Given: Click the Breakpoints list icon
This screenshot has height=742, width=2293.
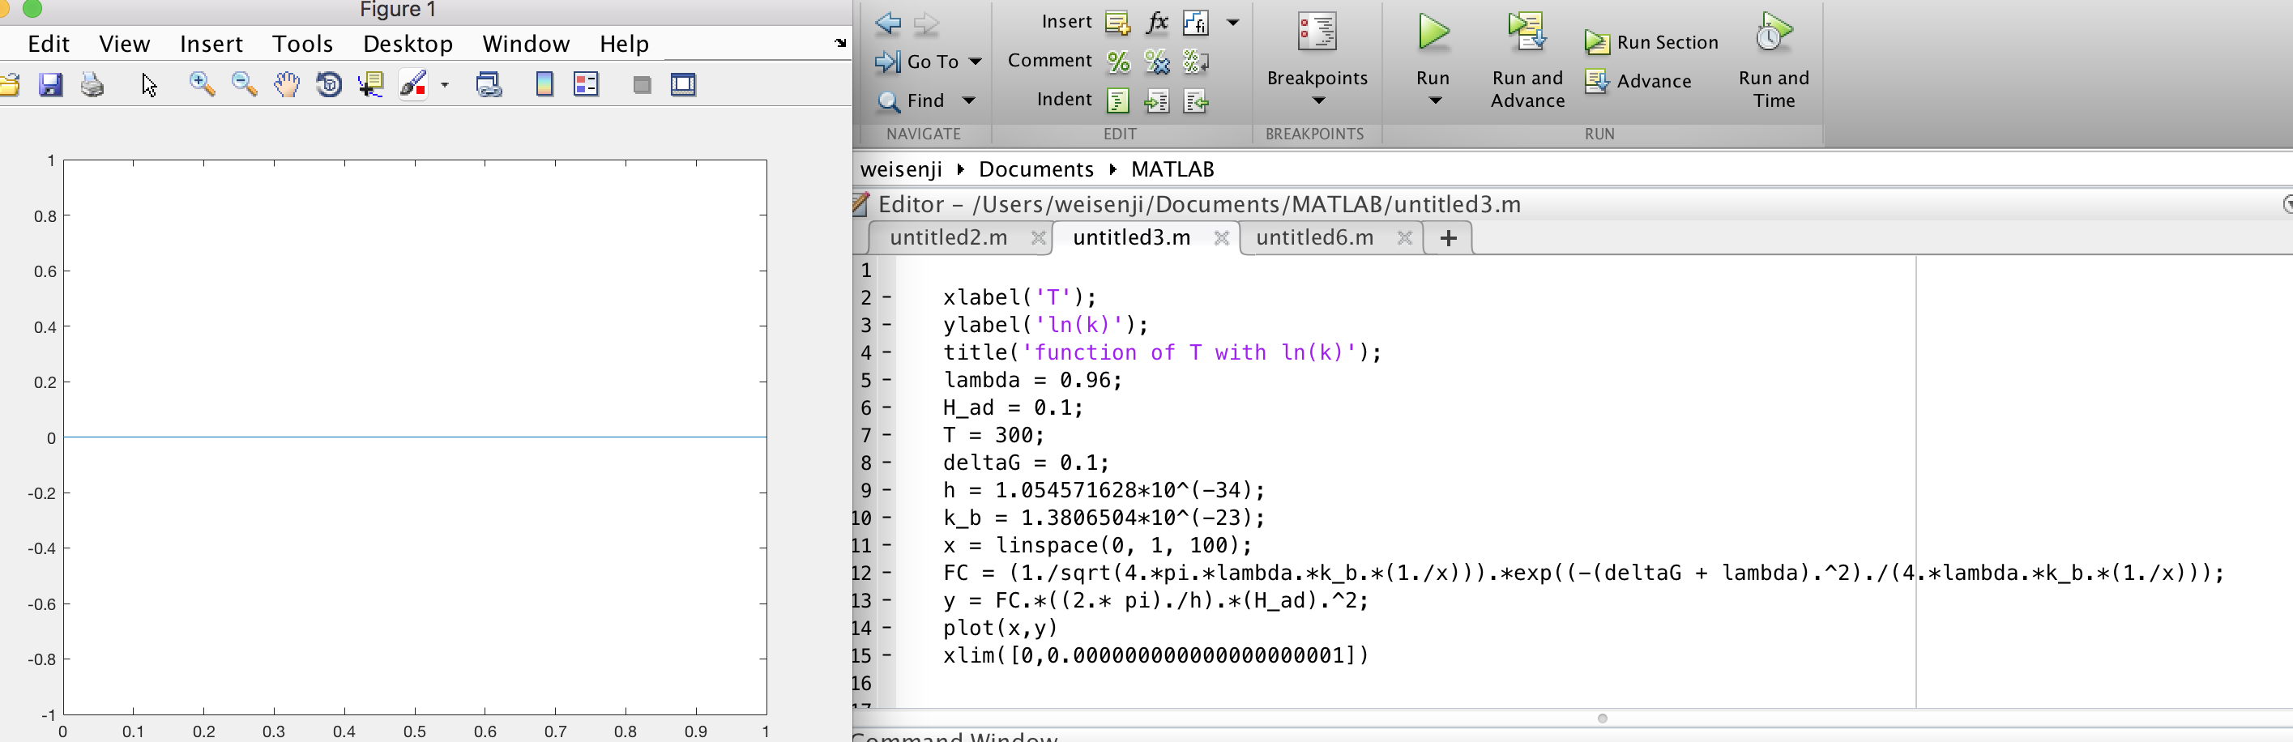Looking at the screenshot, I should [x=1317, y=32].
